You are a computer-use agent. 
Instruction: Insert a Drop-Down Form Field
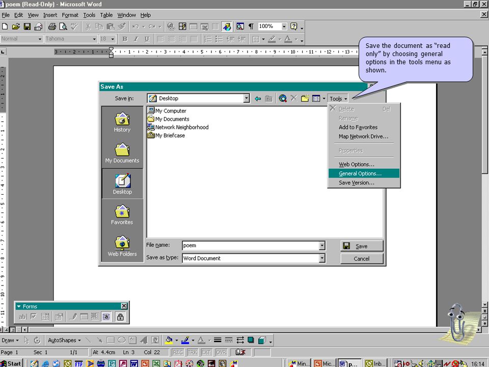[45, 317]
